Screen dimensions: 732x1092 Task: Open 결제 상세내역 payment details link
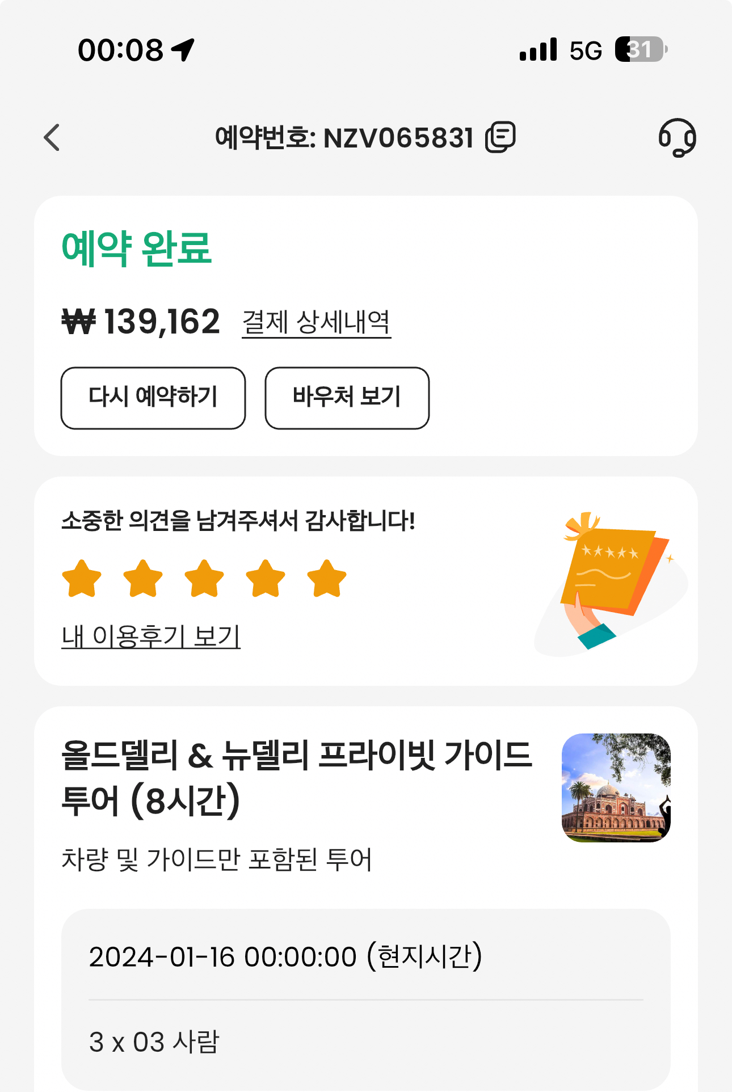point(316,322)
